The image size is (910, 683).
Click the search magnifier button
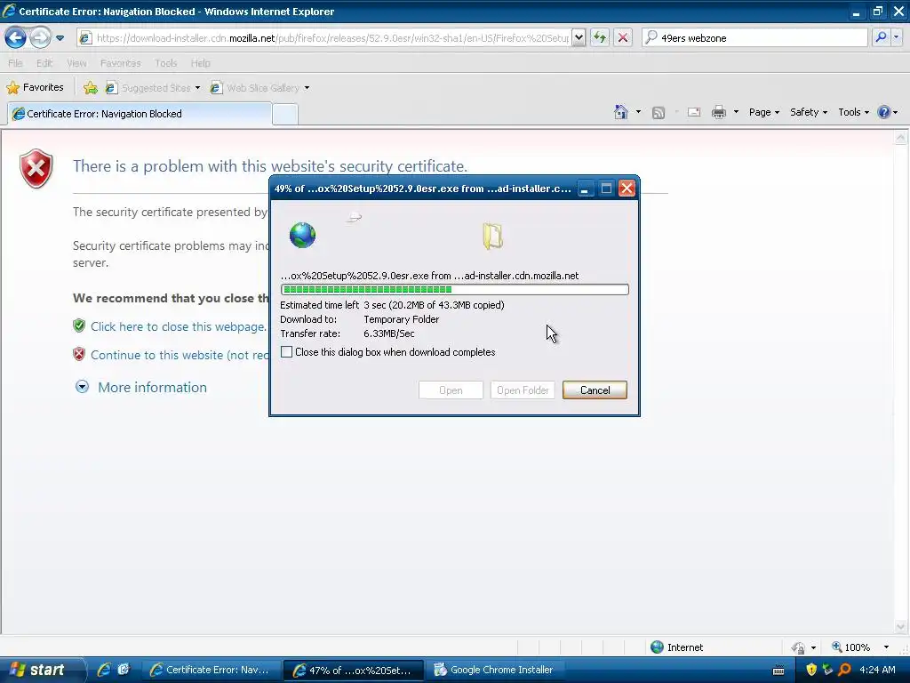pos(881,38)
